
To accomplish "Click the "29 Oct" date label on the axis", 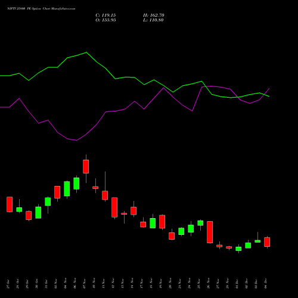I will 27,284.
